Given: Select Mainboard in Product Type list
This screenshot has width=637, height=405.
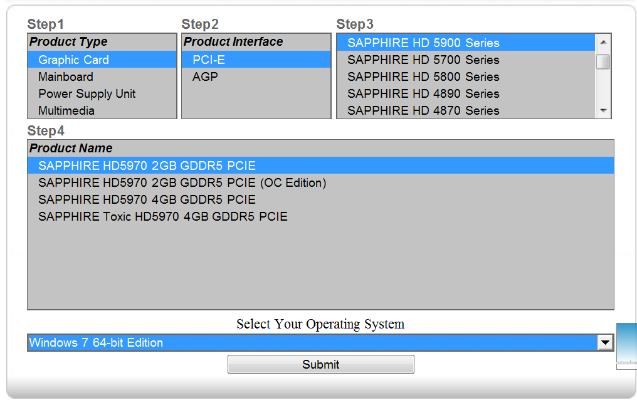Looking at the screenshot, I should (102, 76).
